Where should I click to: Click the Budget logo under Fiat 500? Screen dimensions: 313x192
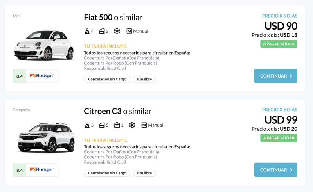[42, 76]
